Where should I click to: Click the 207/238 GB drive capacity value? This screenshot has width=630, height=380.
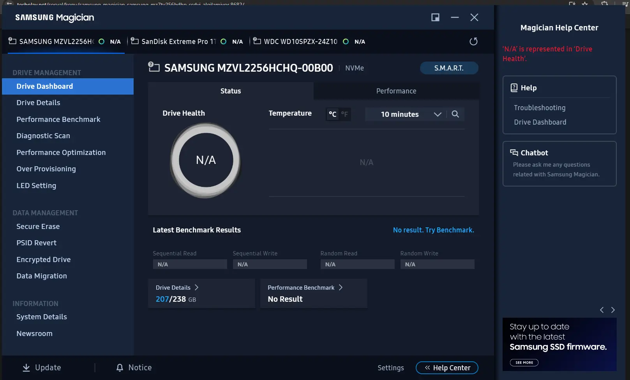coord(176,299)
